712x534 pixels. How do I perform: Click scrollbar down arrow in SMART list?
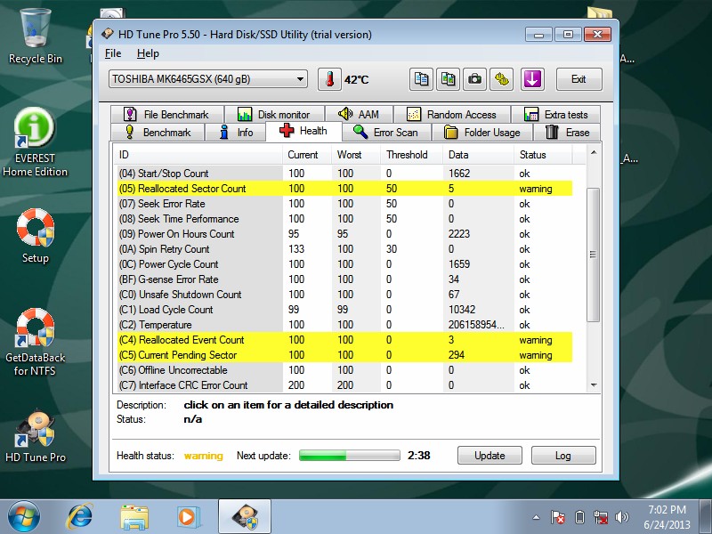pyautogui.click(x=593, y=385)
